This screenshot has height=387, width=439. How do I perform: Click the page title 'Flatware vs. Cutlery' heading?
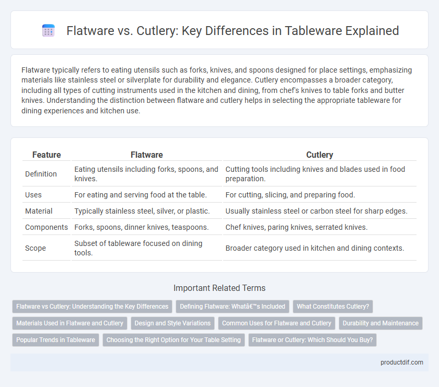(233, 30)
